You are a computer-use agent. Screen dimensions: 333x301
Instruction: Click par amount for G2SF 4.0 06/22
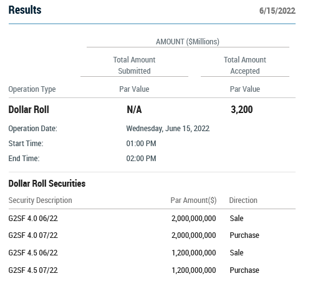tap(194, 219)
